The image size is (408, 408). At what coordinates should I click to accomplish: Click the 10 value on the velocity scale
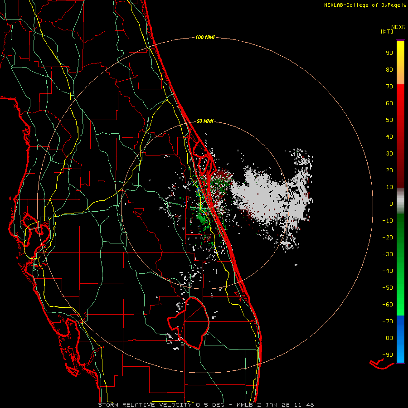click(x=389, y=187)
